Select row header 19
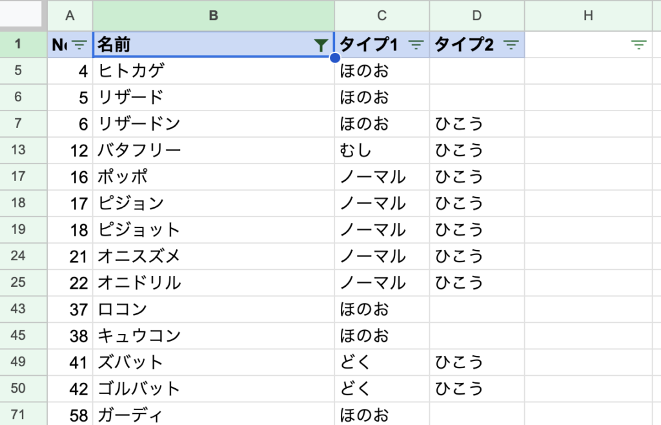 (23, 230)
